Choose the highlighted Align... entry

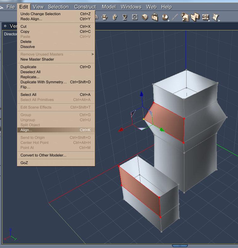(56, 130)
